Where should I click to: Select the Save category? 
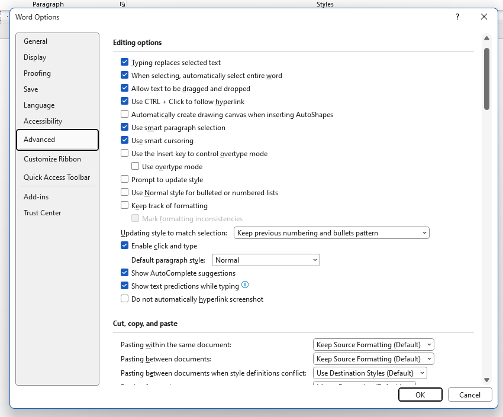(x=57, y=89)
